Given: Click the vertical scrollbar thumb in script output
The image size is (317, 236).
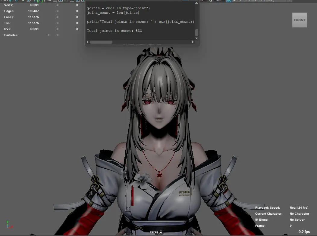Looking at the screenshot, I should click(x=196, y=32).
